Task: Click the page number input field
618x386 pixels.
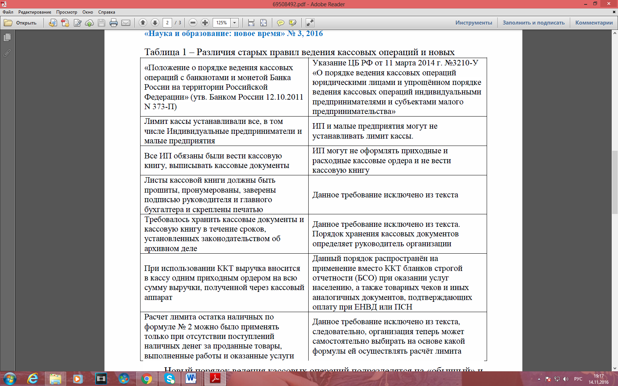Action: (167, 23)
